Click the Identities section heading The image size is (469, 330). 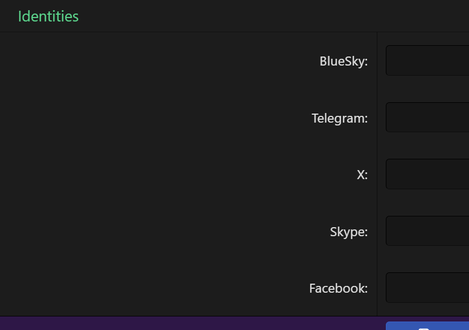coord(48,16)
